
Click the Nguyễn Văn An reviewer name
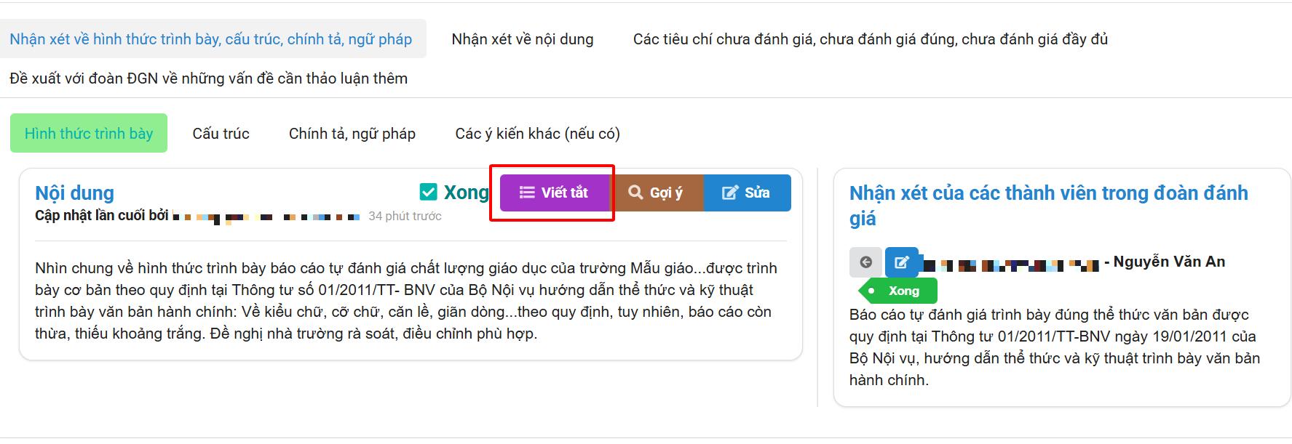[1169, 262]
